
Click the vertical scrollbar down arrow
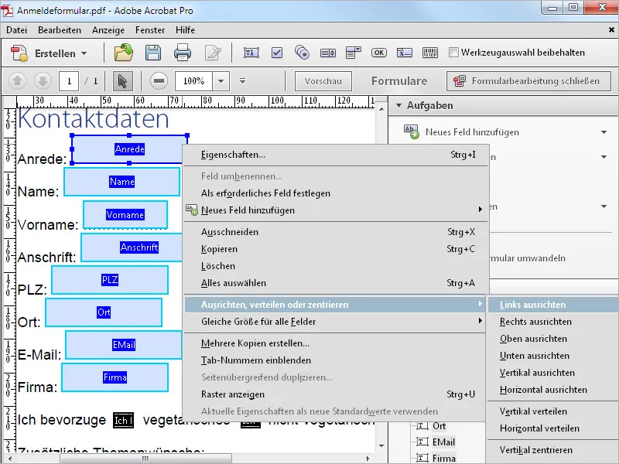(381, 446)
